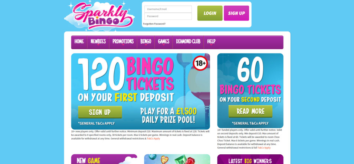The height and width of the screenshot is (164, 354).
Task: Click the 18+ age restriction badge
Action: (200, 63)
